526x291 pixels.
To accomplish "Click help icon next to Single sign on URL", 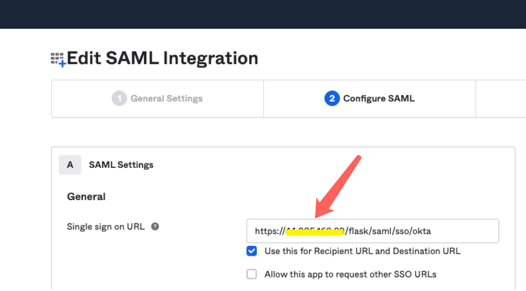I will pos(155,226).
